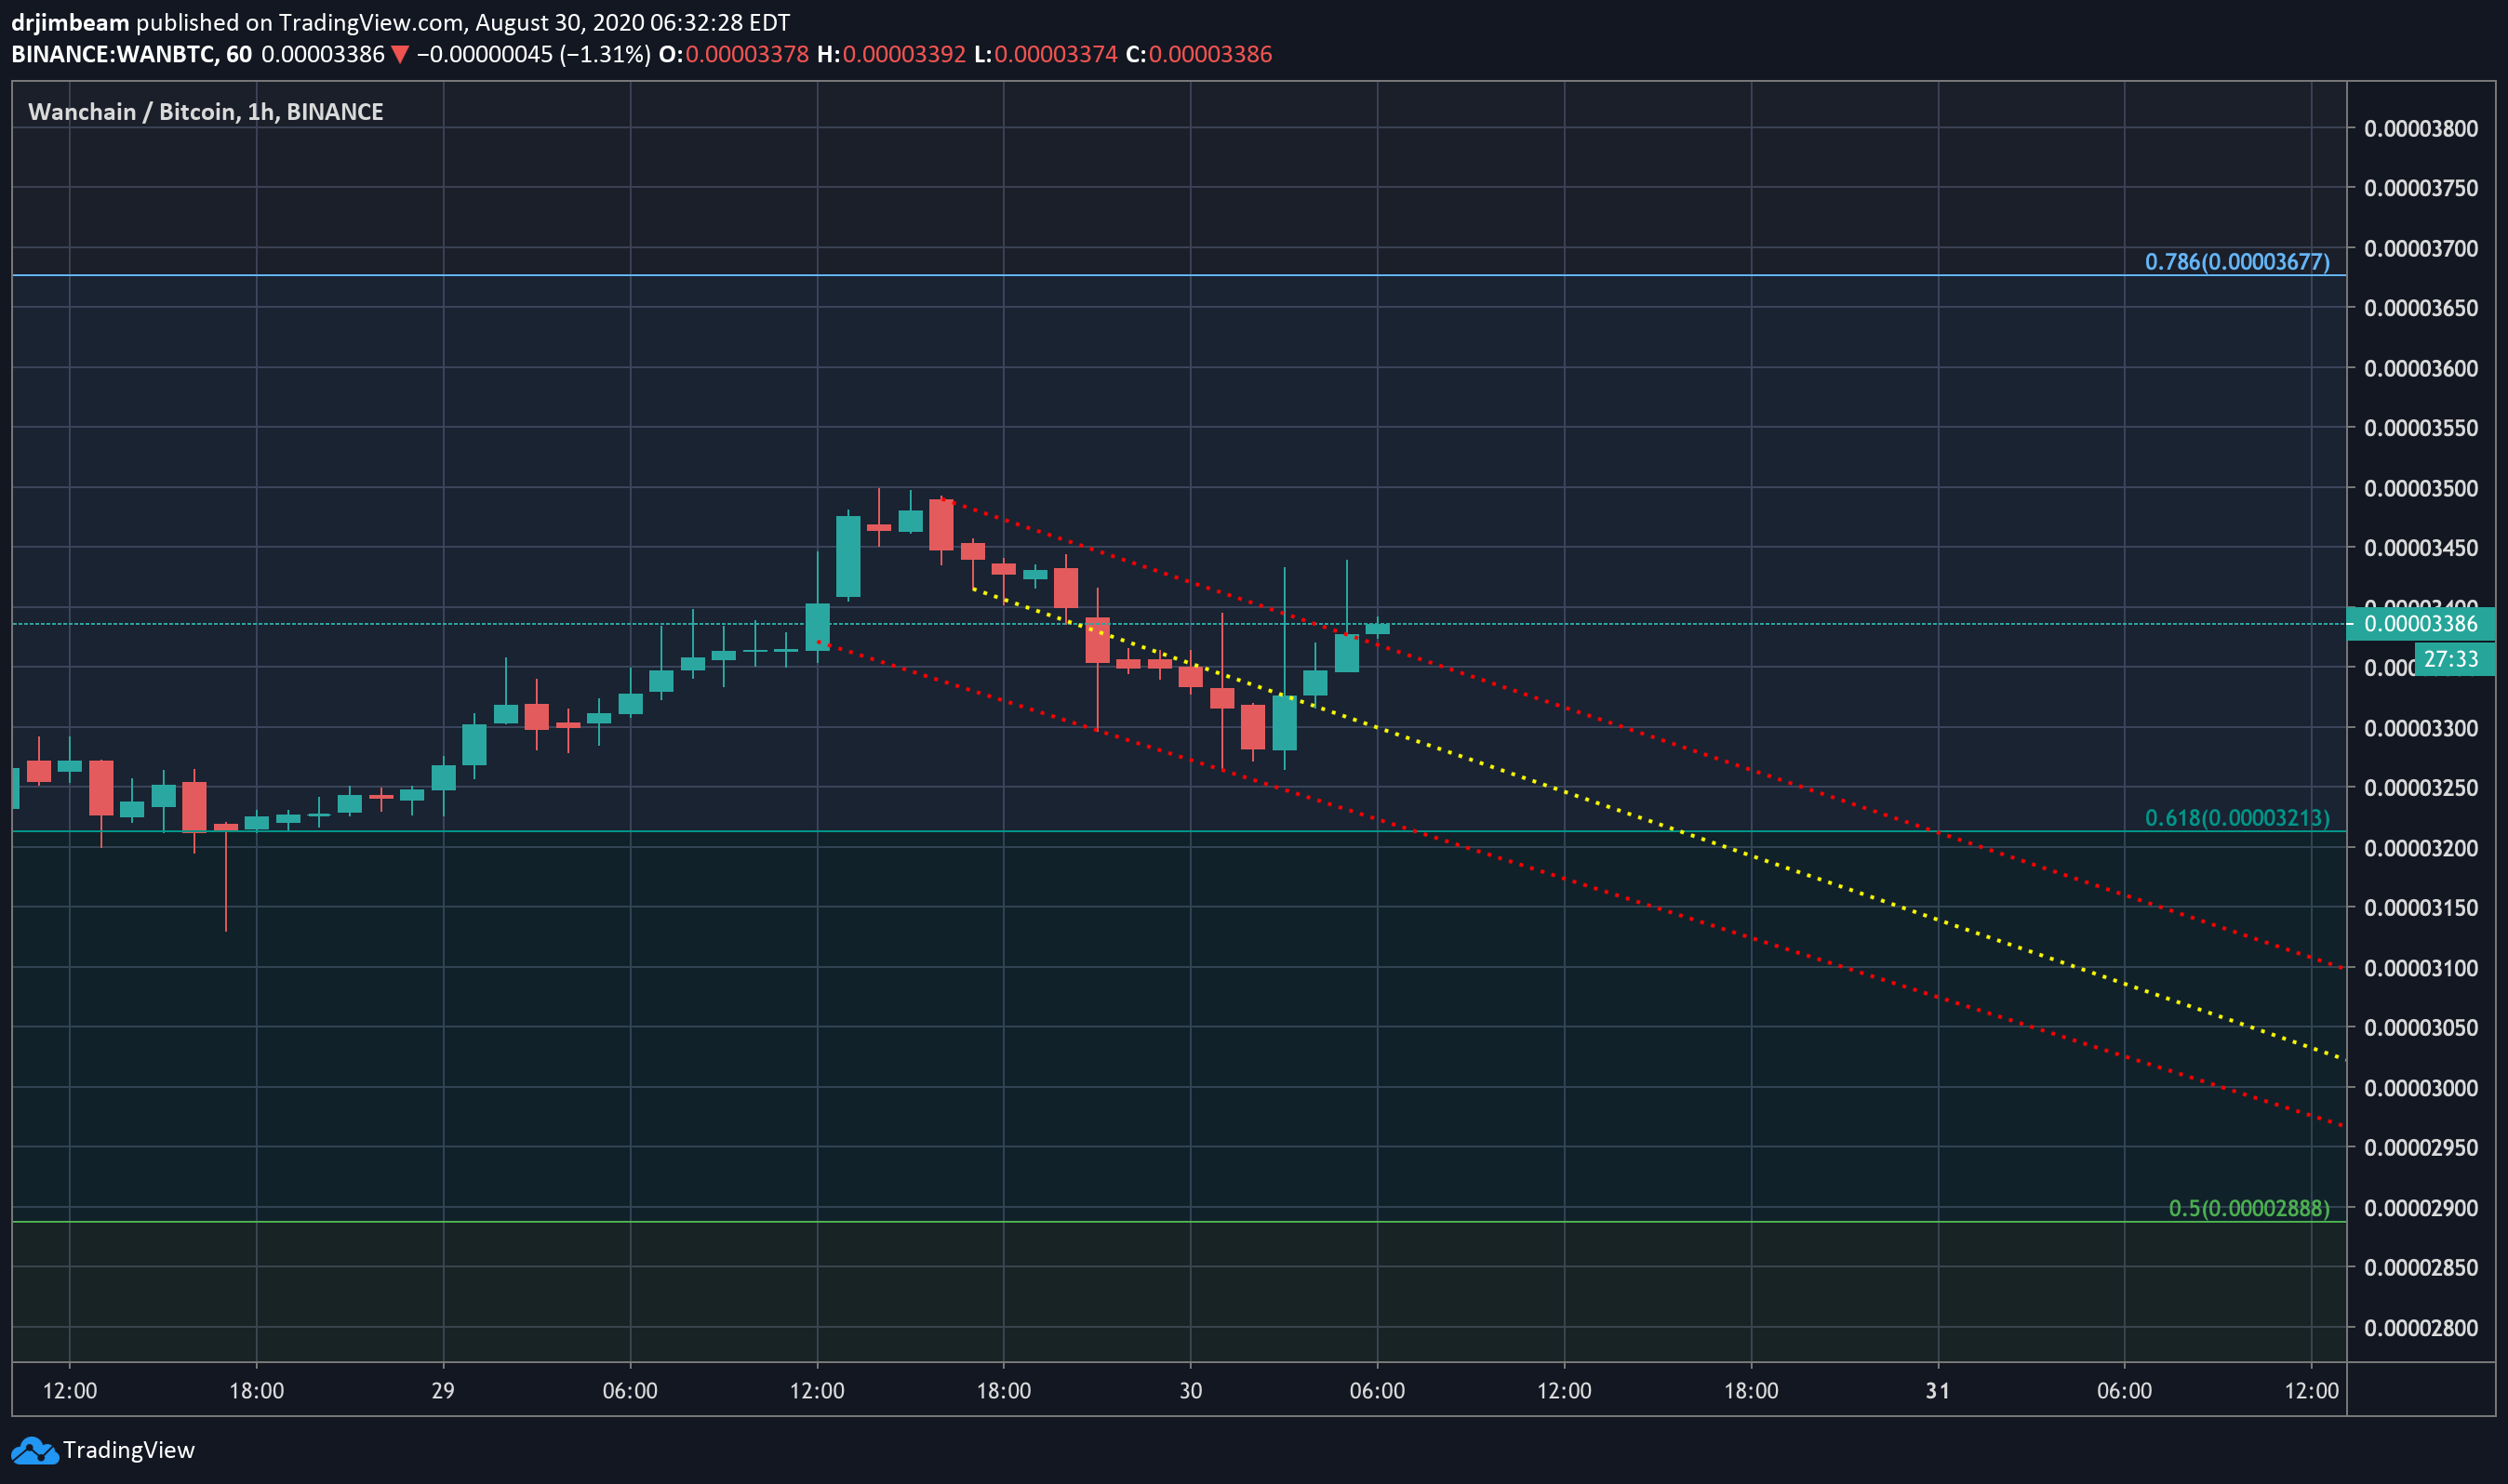Click the high value H:0.00003392
This screenshot has height=1484, width=2508.
click(891, 54)
